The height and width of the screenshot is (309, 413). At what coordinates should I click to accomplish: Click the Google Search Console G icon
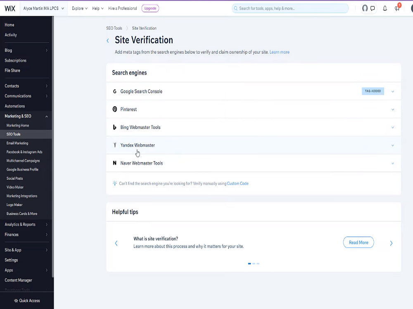tap(114, 91)
